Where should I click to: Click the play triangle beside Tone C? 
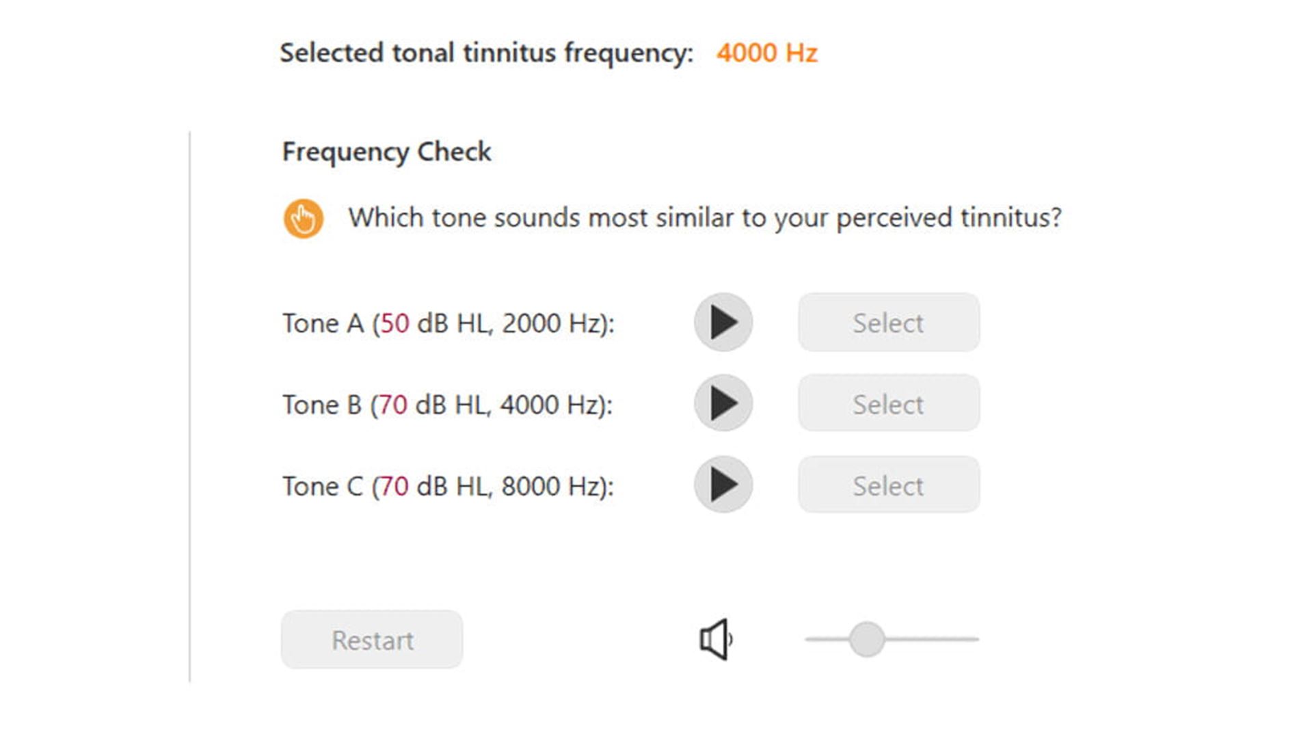pyautogui.click(x=723, y=486)
